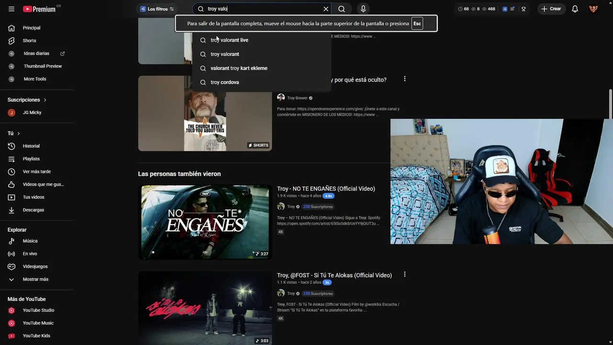Start voice search with the microphone

(363, 9)
